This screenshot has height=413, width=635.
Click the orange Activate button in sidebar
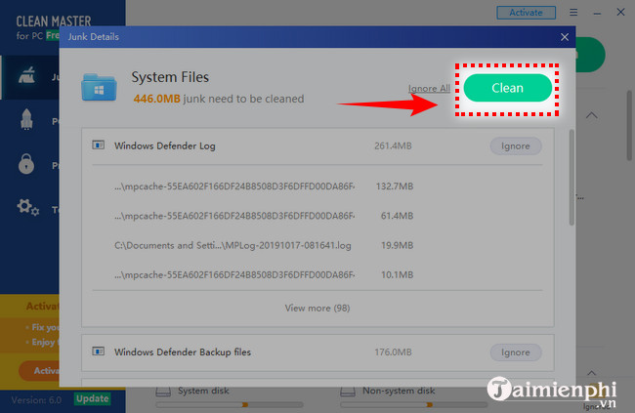pos(39,370)
